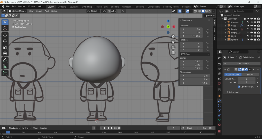Open the Modifiers wrench properties tab

pos(219,101)
